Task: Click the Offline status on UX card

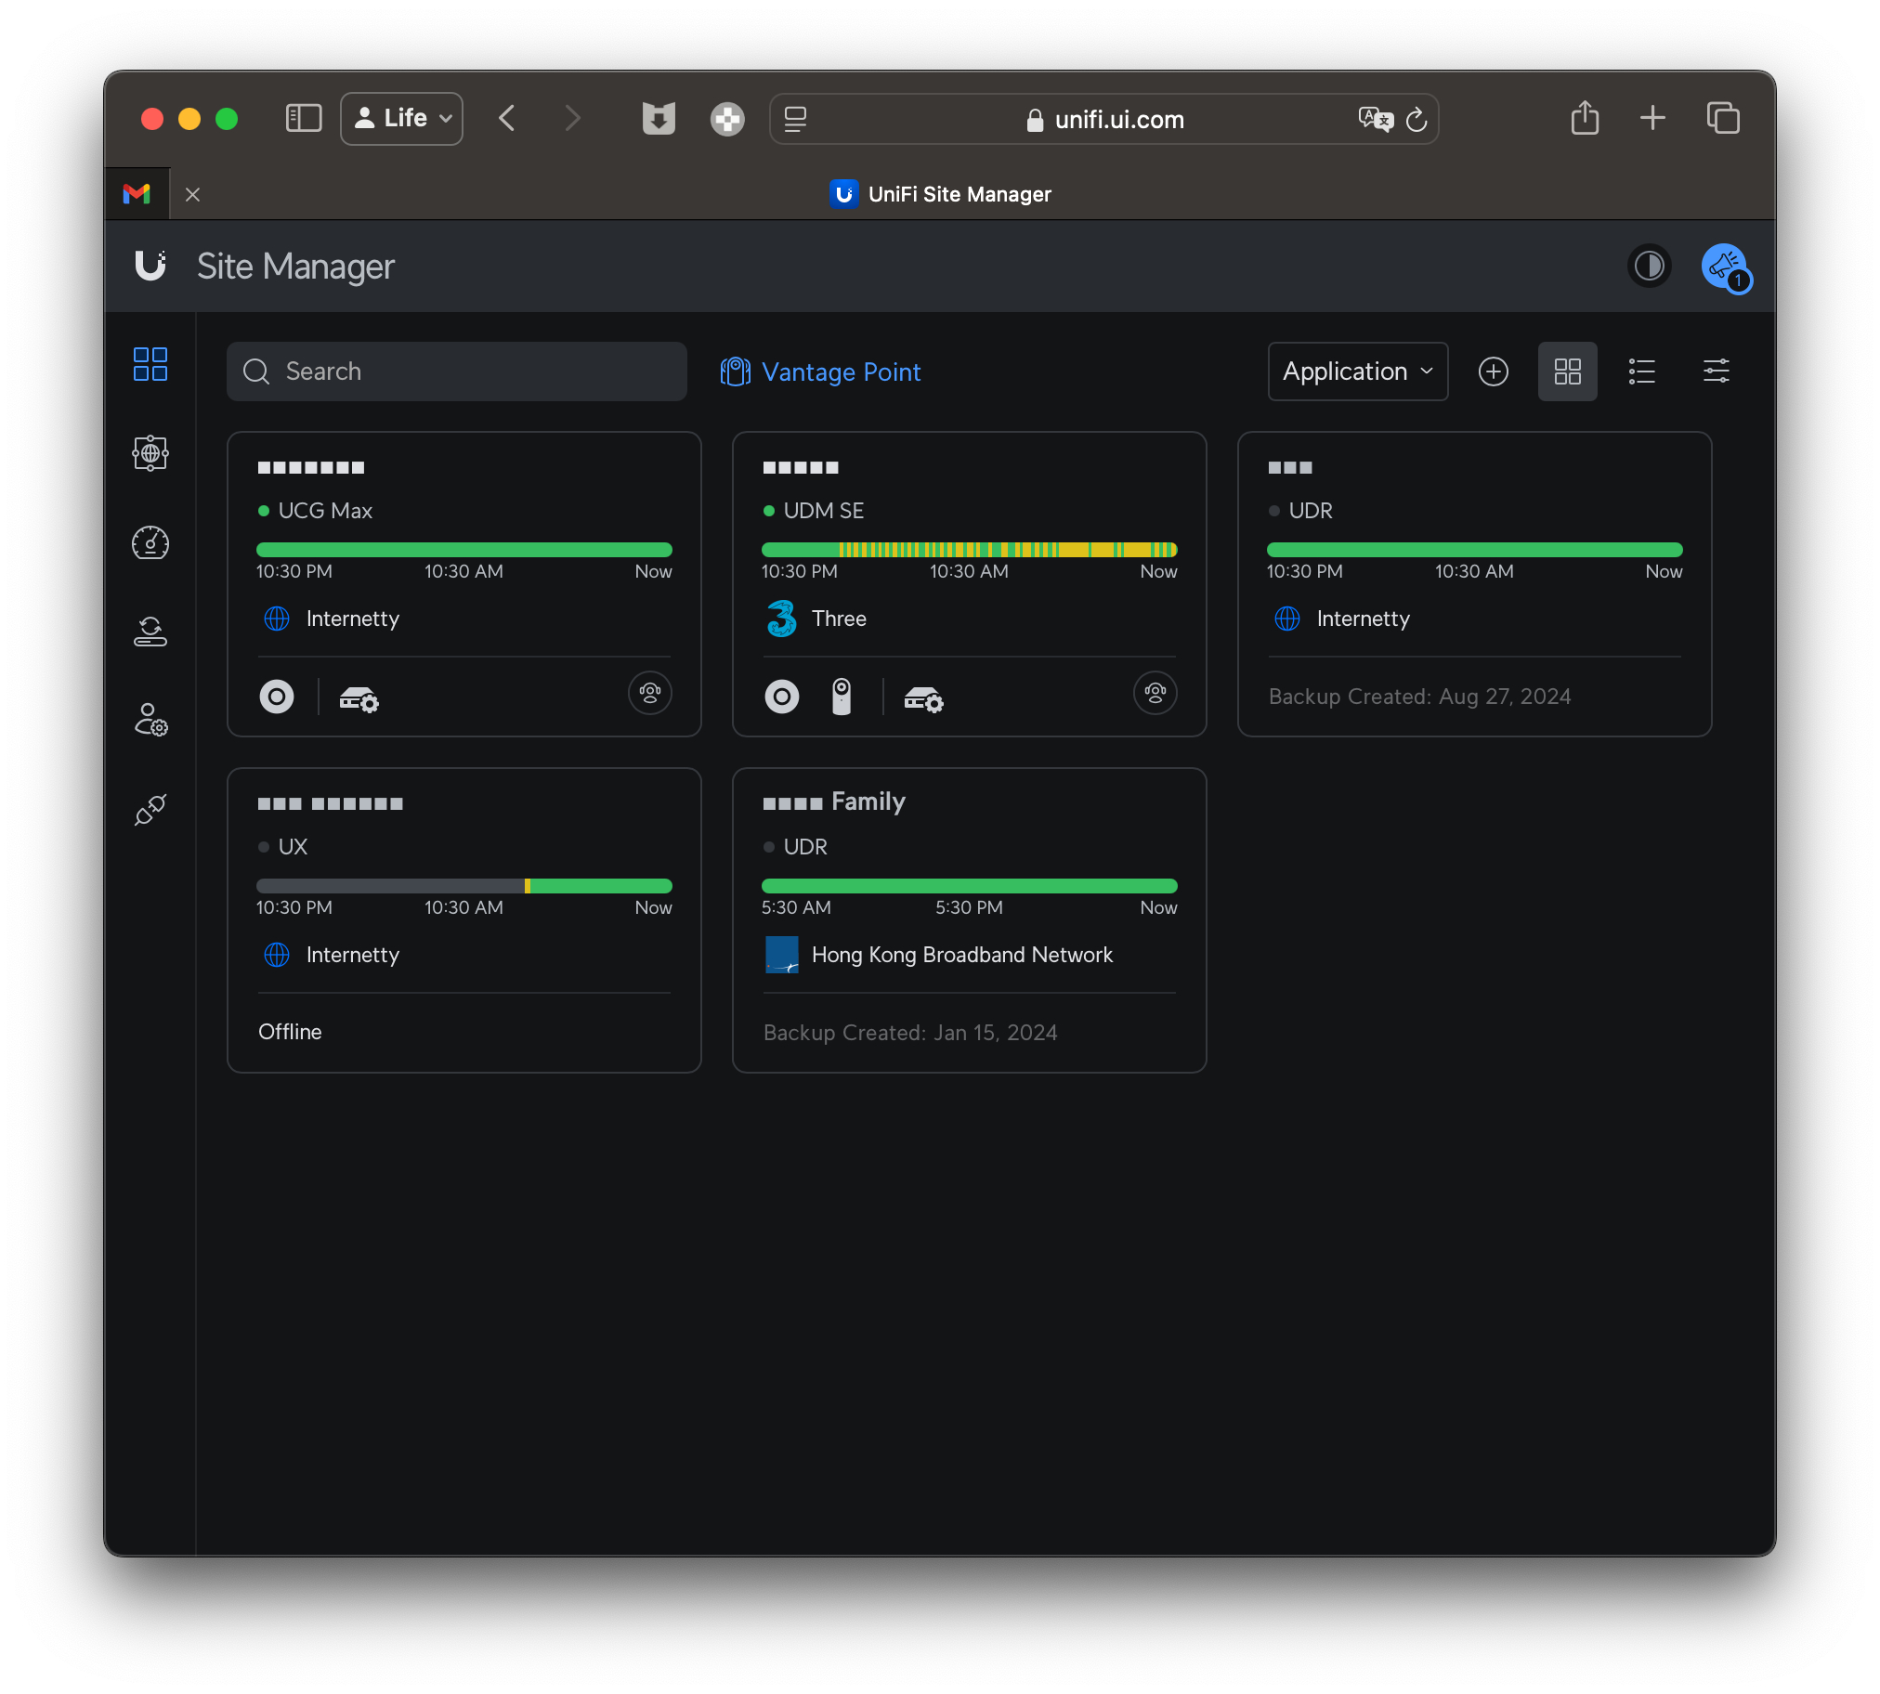Action: 290,1031
